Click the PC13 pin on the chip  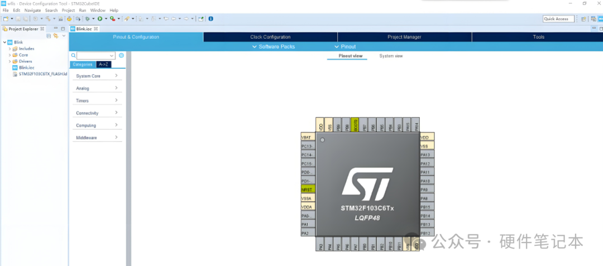point(308,146)
